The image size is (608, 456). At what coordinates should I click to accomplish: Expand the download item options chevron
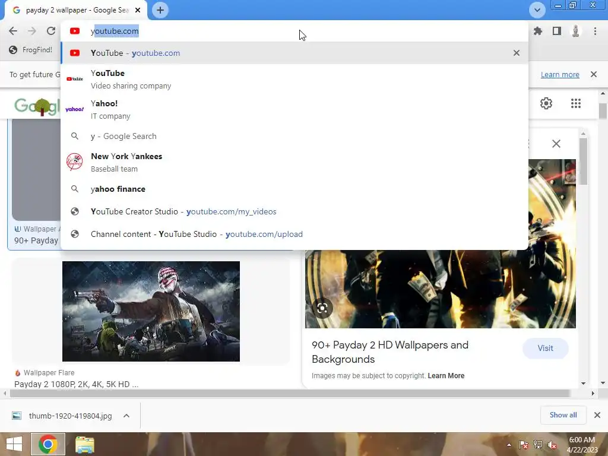pyautogui.click(x=126, y=416)
